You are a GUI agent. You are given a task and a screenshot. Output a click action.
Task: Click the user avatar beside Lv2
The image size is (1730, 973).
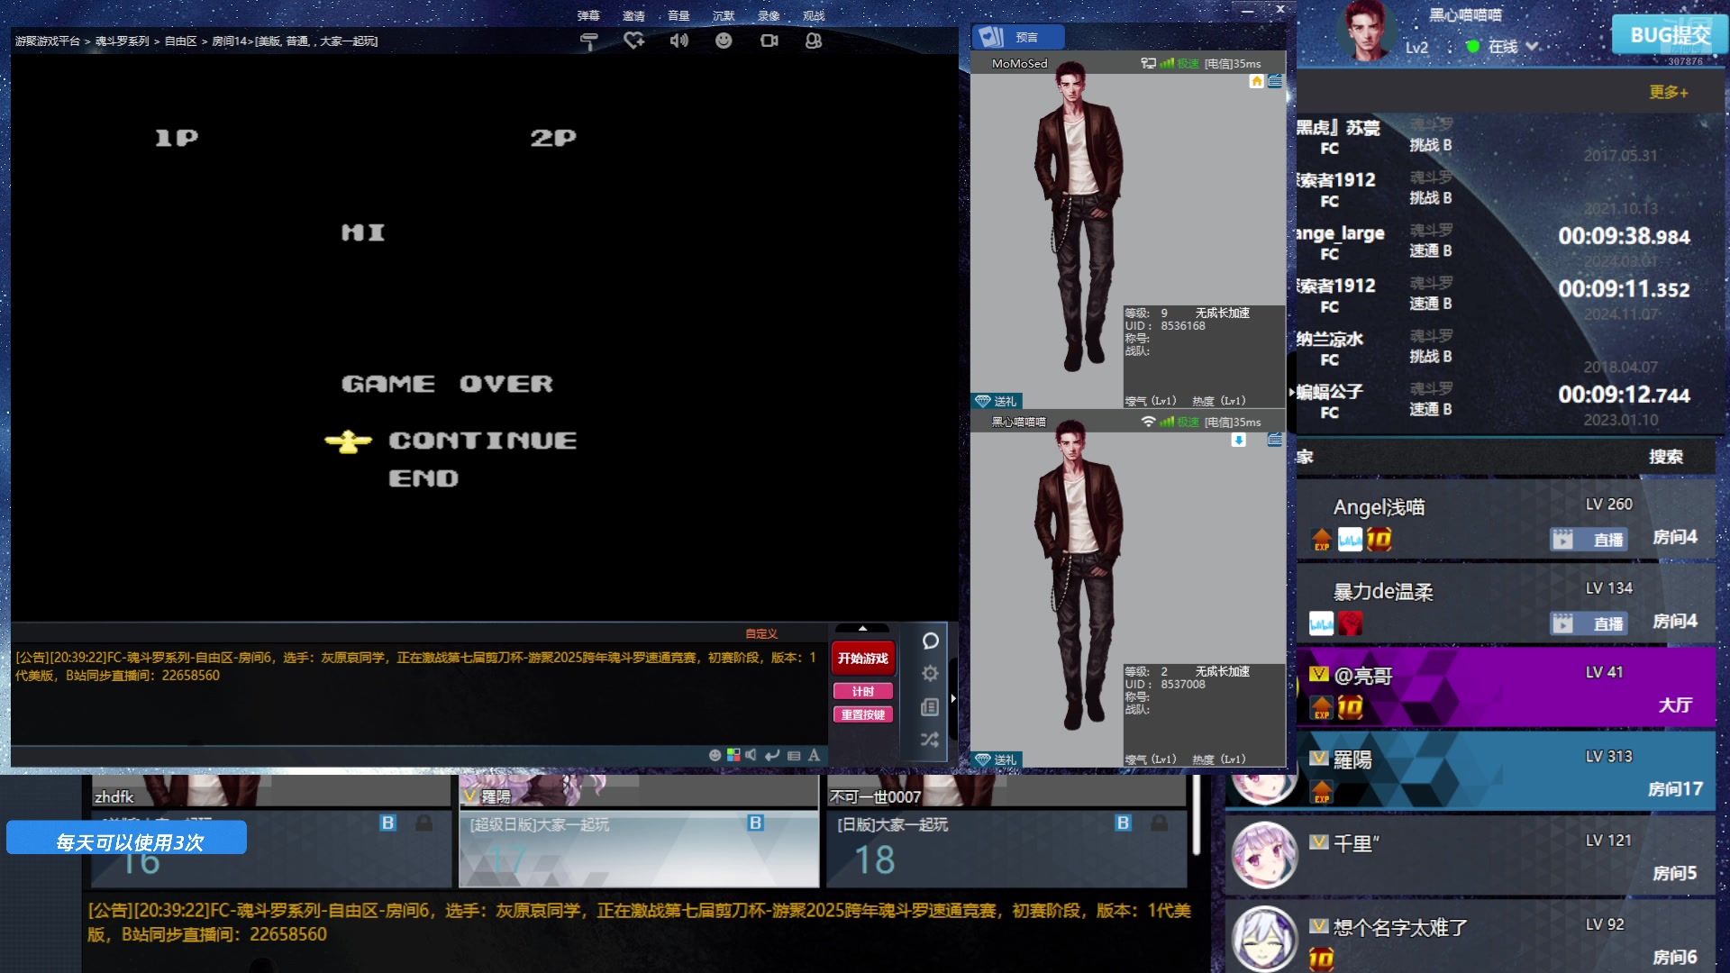(x=1367, y=30)
